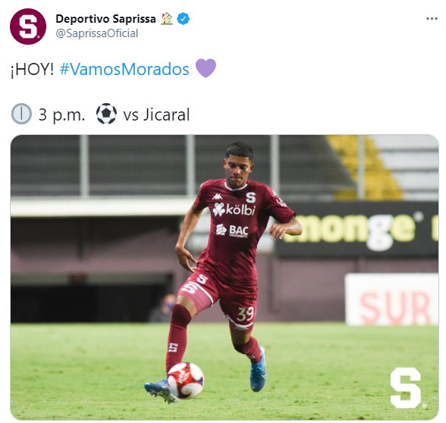This screenshot has width=446, height=423.
Task: Click the kölbi sponsor logo on jersey
Action: [x=234, y=210]
